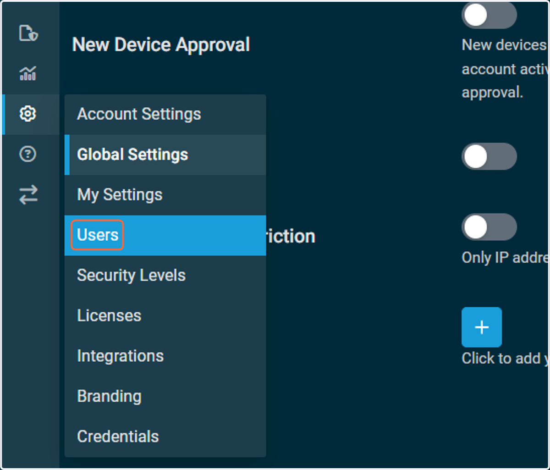Viewport: 550px width, 470px height.
Task: Toggle the switch above 'Only IP addre' text
Action: tap(489, 227)
